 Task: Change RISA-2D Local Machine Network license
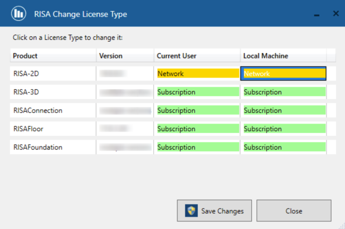[x=283, y=73]
